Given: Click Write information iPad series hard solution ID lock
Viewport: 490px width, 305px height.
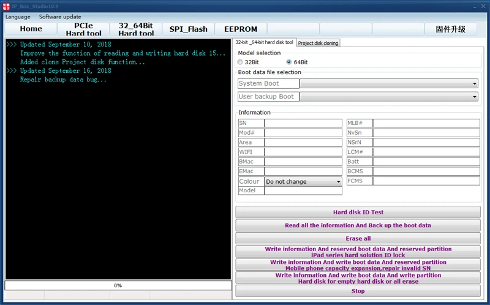Looking at the screenshot, I should click(358, 252).
